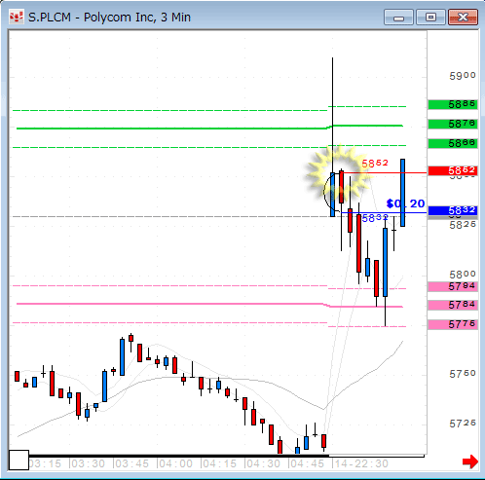
Task: Close the S.PLCM chart window
Action: 463,18
